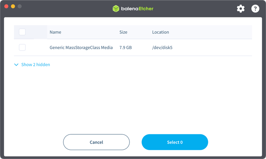Click the Show 2 hidden link text
This screenshot has width=266, height=159.
point(36,65)
